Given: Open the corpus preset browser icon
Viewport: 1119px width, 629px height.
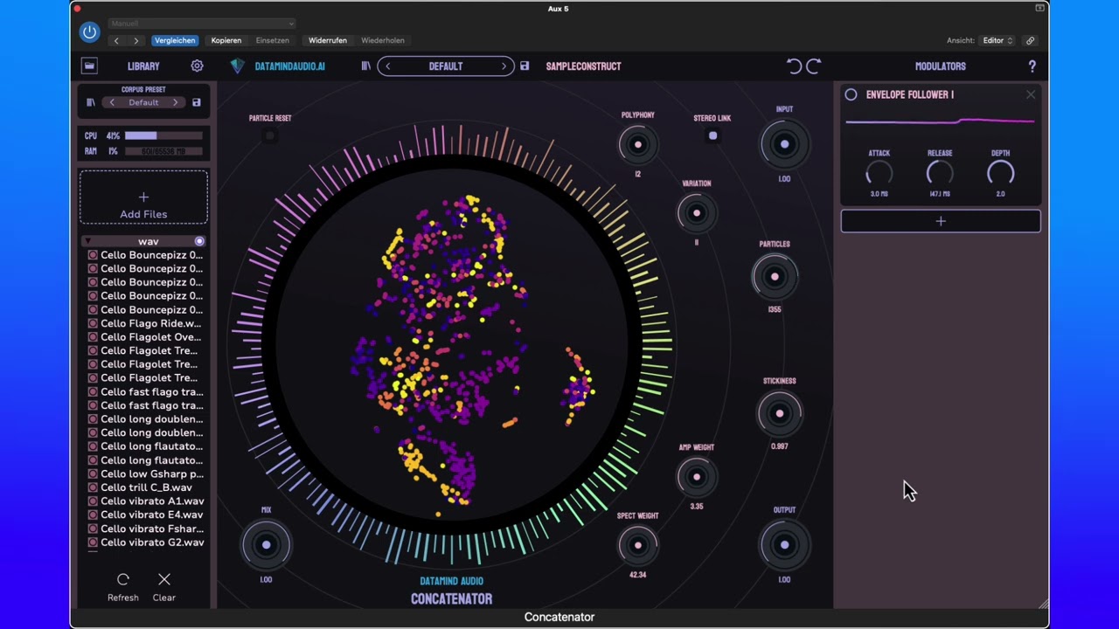Looking at the screenshot, I should coord(90,102).
